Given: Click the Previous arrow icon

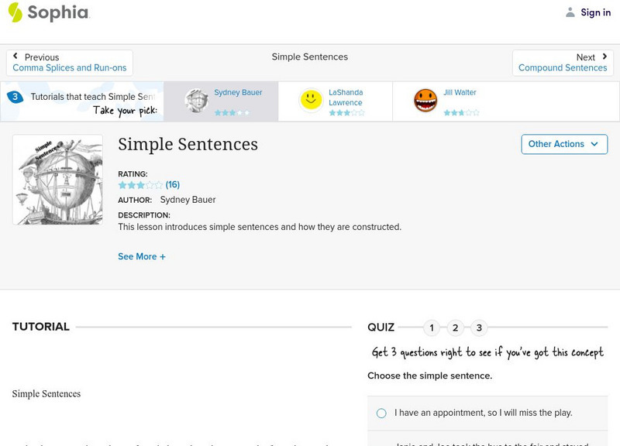Looking at the screenshot, I should (x=16, y=57).
